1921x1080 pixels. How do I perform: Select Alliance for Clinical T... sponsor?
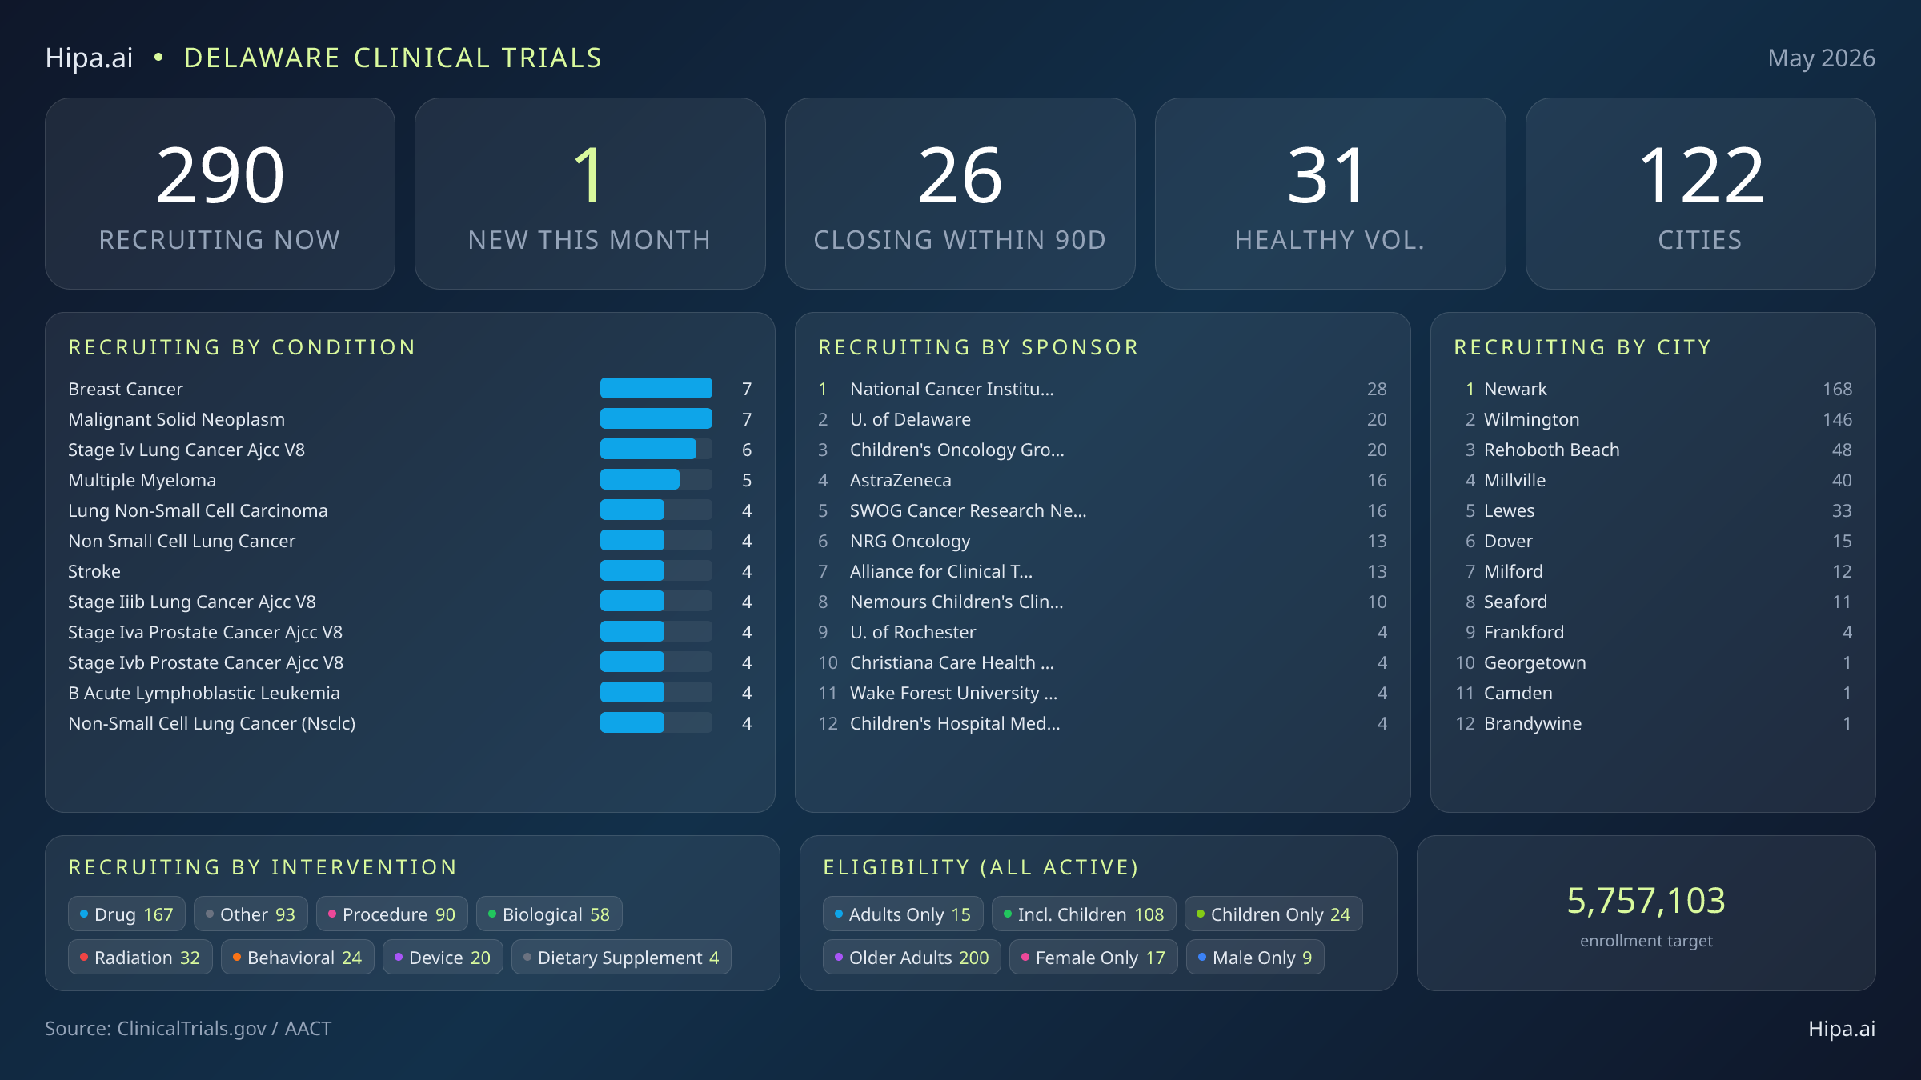[x=1102, y=571]
